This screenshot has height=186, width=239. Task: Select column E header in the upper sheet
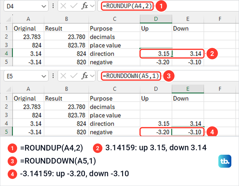click(x=188, y=19)
